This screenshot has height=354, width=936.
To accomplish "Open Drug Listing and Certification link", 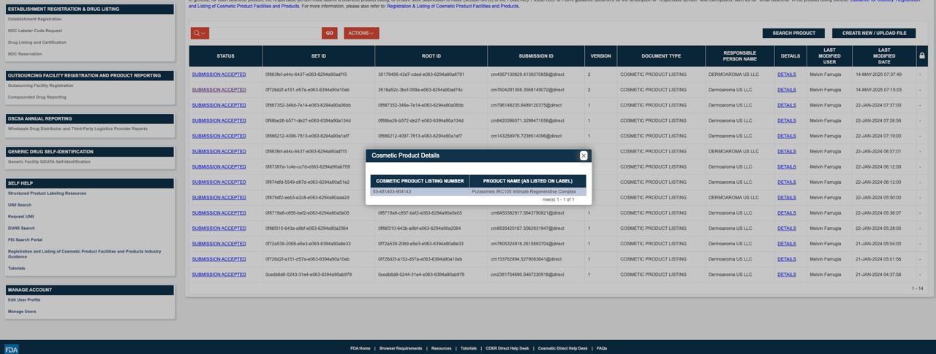I will click(x=37, y=42).
